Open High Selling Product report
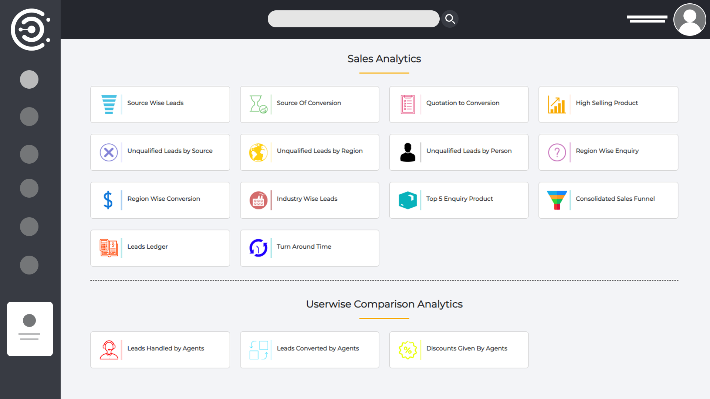Screen dimensions: 710x399 tap(608, 105)
